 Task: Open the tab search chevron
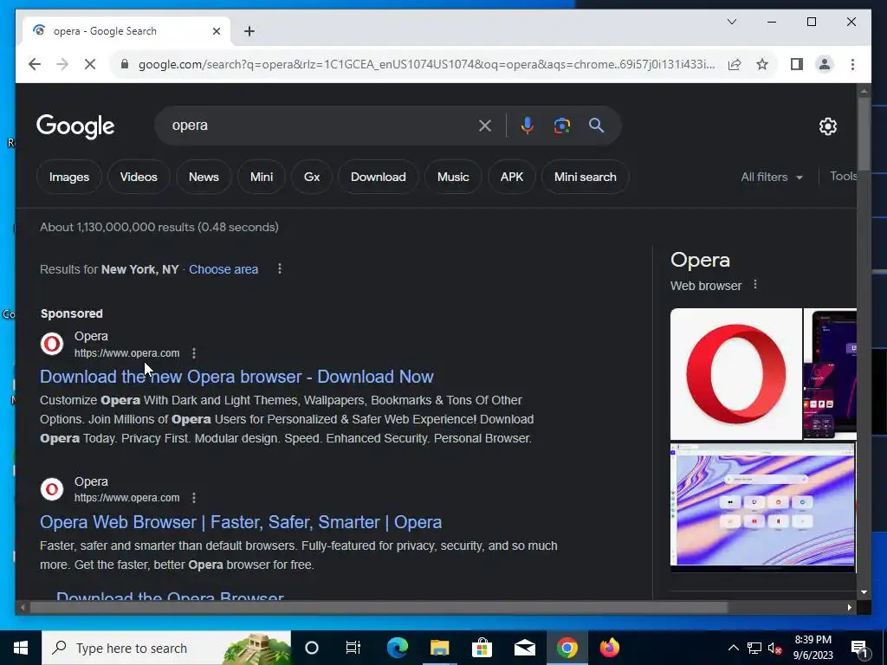click(731, 22)
